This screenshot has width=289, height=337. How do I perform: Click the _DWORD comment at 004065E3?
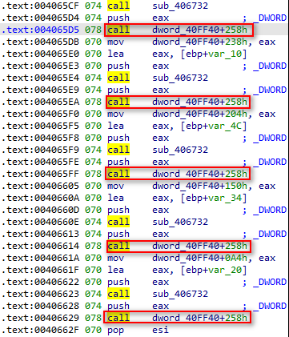(x=270, y=66)
